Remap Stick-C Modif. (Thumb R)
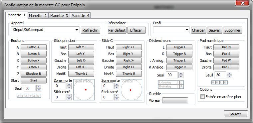 (129, 74)
